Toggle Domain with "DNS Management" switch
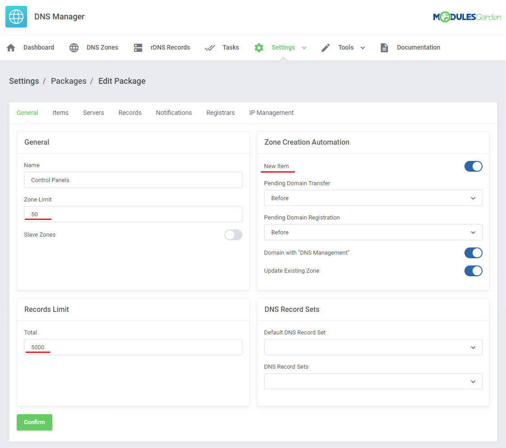This screenshot has width=506, height=448. click(x=473, y=253)
